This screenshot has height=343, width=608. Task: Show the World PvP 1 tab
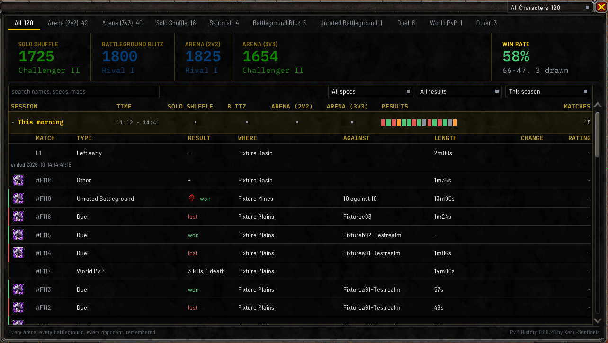446,23
